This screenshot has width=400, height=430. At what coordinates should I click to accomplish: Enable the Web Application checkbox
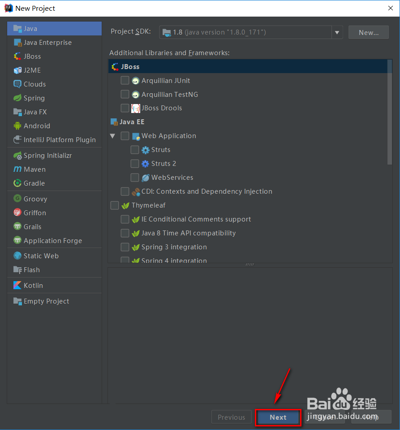click(x=125, y=136)
